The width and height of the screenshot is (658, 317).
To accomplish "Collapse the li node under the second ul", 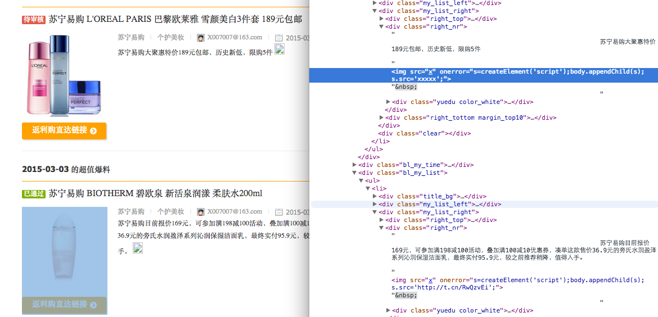I will tap(368, 189).
